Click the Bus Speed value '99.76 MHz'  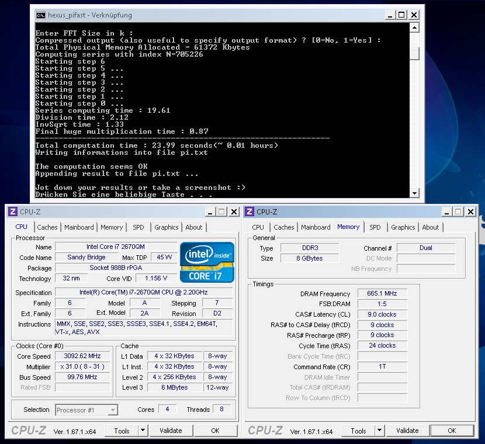point(82,377)
